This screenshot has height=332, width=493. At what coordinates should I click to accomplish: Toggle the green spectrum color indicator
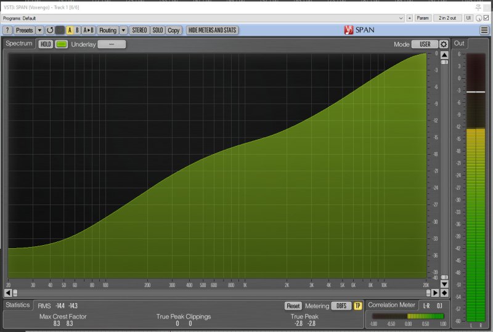62,44
